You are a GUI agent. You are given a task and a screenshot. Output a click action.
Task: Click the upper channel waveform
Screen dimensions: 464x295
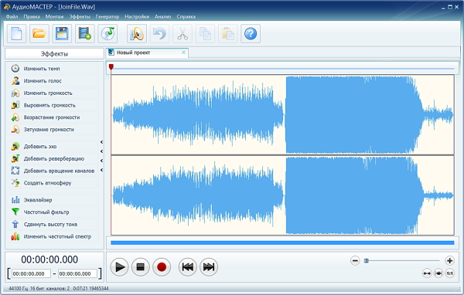tap(282, 115)
